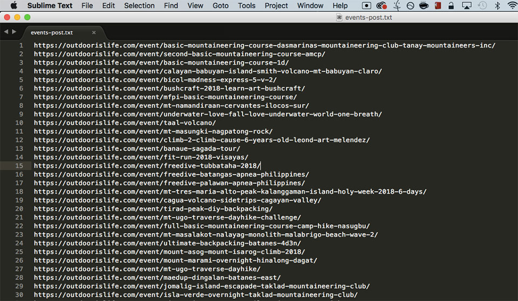
Task: Open the AirPlay display menu
Action: pos(466,5)
